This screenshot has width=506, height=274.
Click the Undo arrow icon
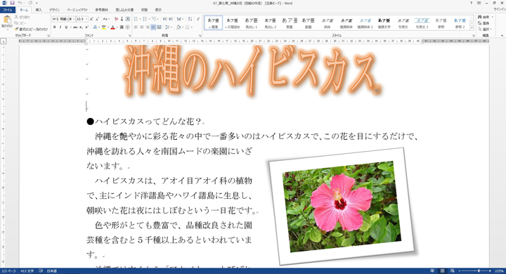tap(20, 3)
